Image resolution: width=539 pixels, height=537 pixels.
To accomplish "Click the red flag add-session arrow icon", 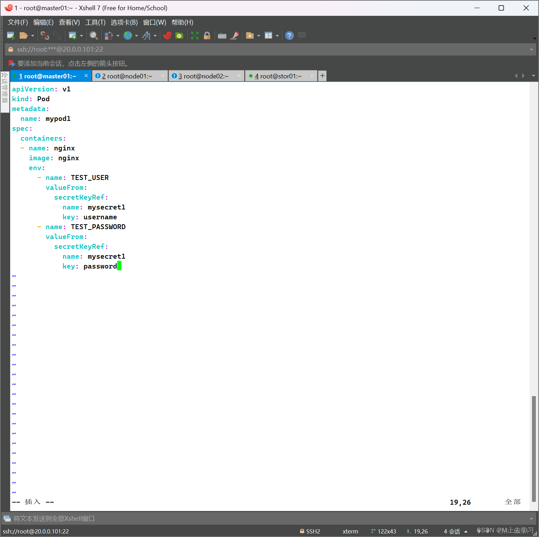I will coord(12,63).
